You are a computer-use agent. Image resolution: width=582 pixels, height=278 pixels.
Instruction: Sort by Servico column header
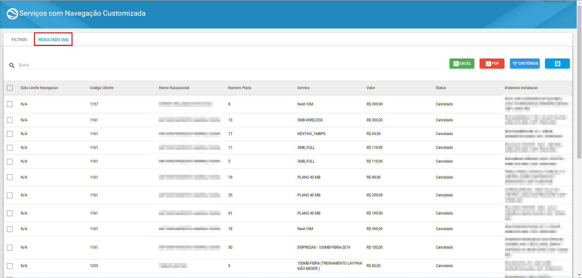(303, 88)
